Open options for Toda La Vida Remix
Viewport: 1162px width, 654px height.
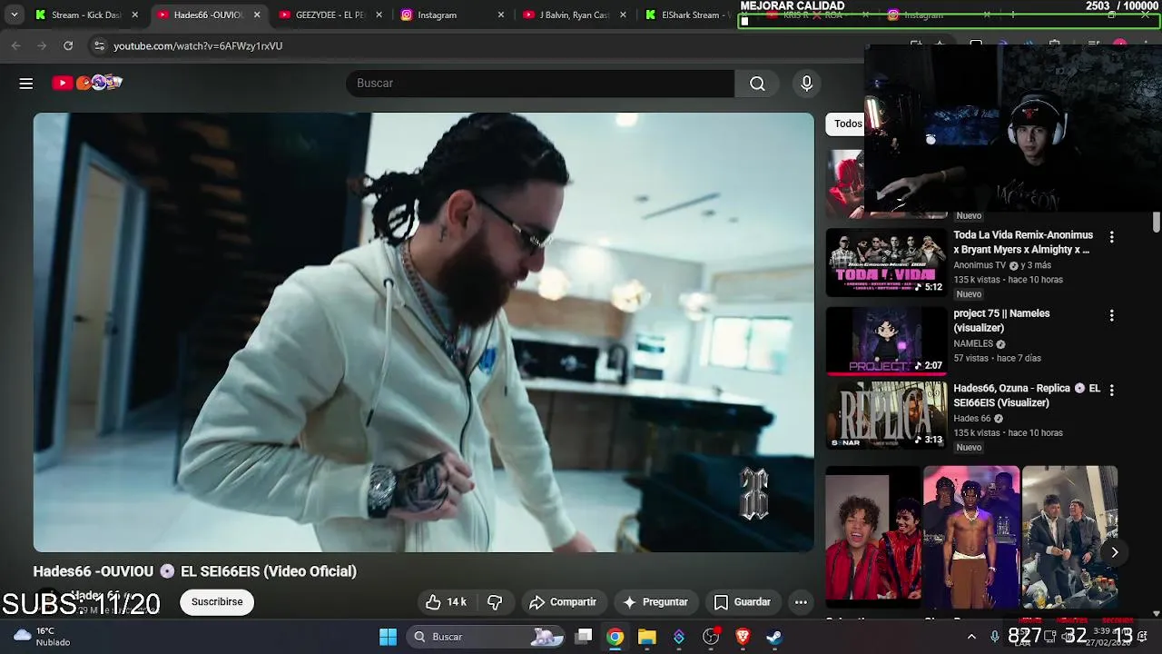pyautogui.click(x=1111, y=237)
